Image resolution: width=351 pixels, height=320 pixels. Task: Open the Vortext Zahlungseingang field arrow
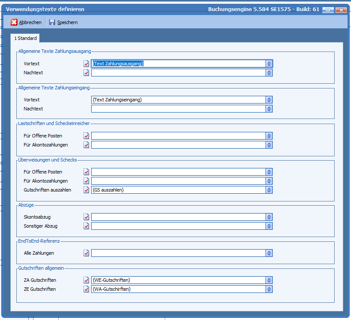point(269,100)
